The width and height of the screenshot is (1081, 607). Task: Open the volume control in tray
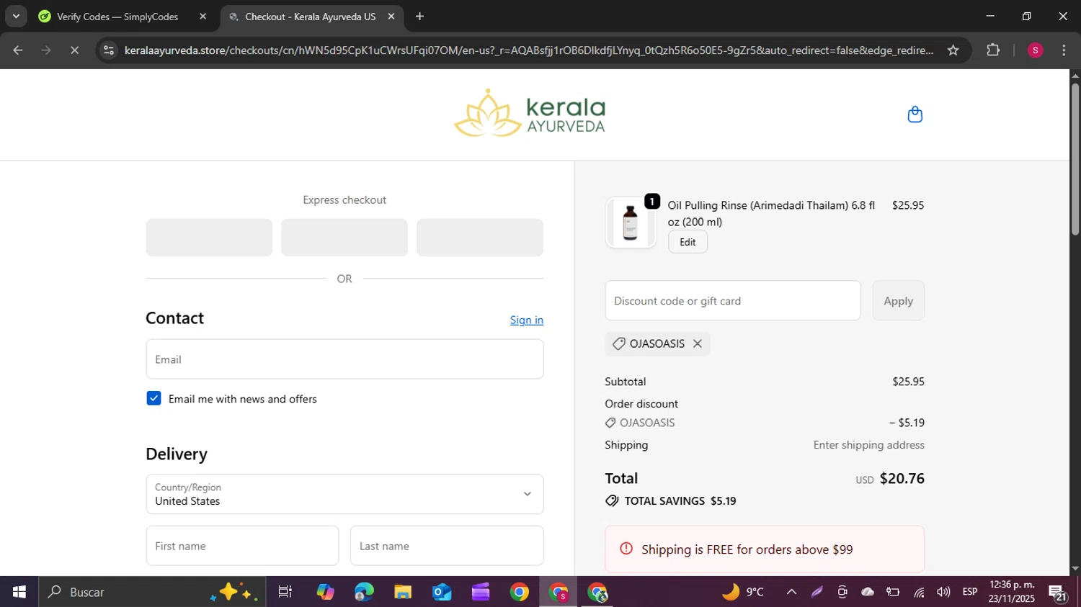(943, 592)
